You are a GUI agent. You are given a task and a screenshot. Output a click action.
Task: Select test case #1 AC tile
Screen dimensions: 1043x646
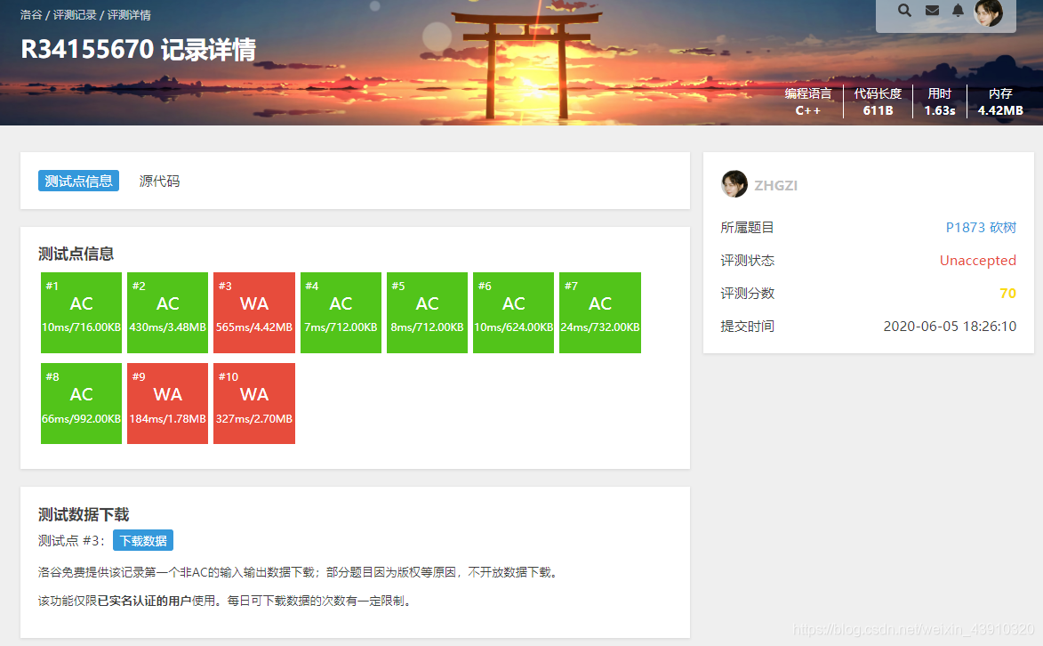pos(81,312)
